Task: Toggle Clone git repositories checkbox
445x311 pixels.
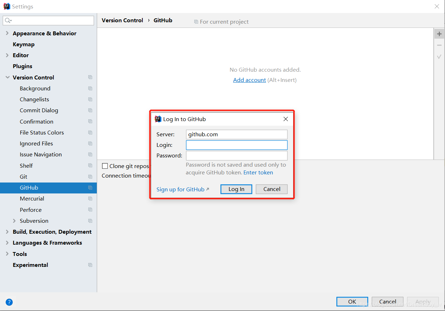Action: pyautogui.click(x=105, y=166)
